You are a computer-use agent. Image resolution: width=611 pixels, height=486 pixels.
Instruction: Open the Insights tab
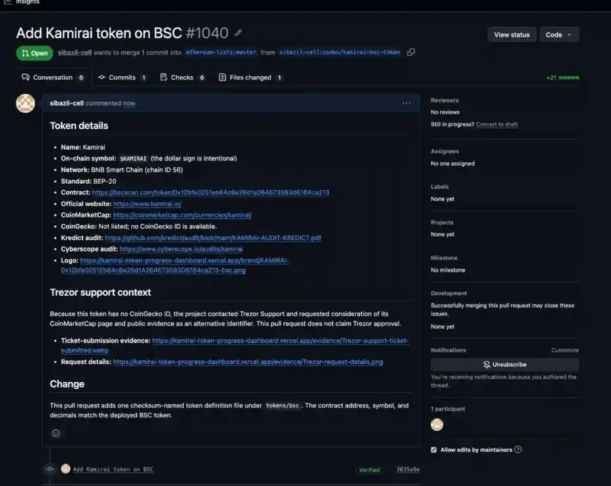23,2
